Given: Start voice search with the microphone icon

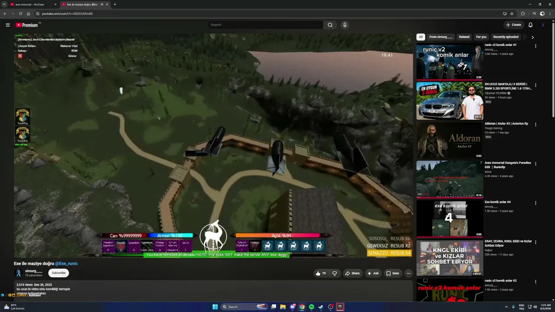Looking at the screenshot, I should (345, 25).
